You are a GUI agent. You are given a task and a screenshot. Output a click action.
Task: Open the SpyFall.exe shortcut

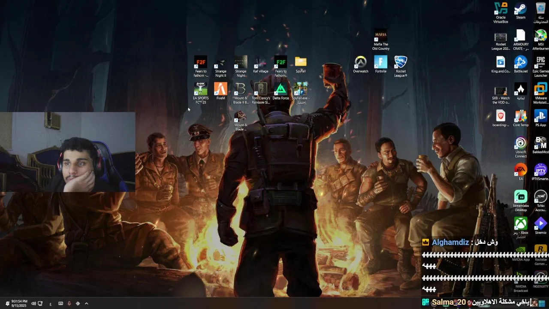pos(301,94)
